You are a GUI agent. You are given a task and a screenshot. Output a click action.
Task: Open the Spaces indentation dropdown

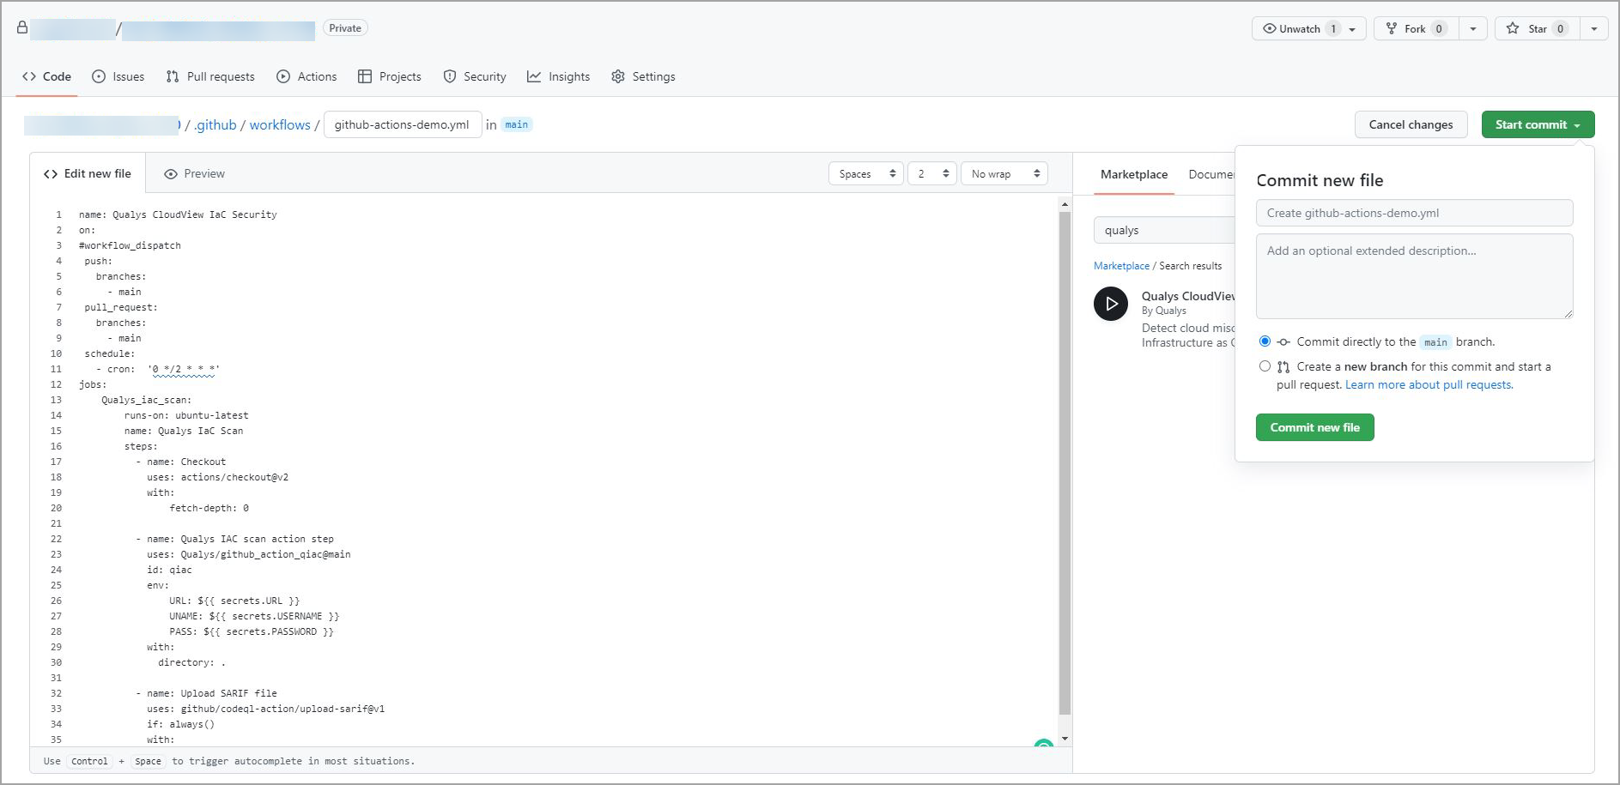pyautogui.click(x=865, y=173)
